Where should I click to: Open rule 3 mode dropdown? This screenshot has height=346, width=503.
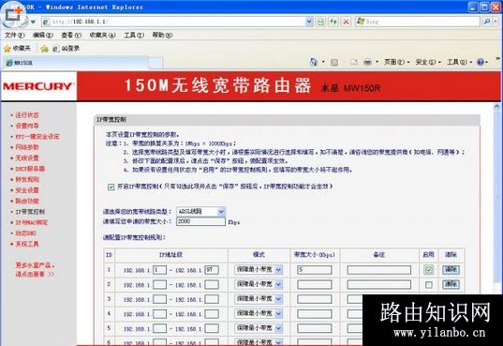(259, 299)
